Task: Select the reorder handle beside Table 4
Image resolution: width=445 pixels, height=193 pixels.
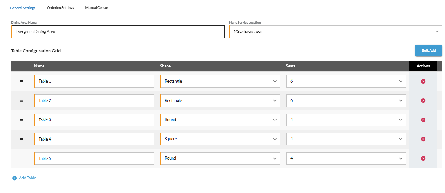Action: (21, 139)
